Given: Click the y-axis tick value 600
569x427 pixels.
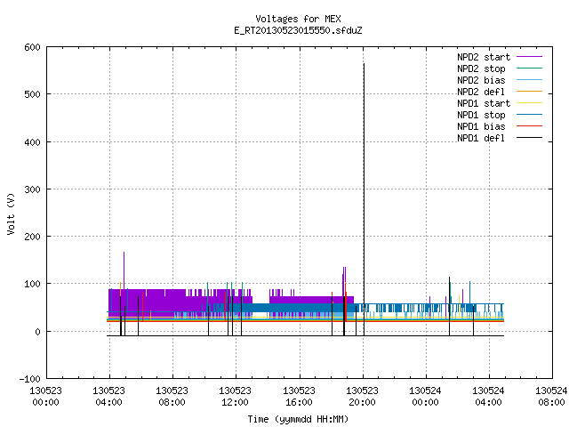Looking at the screenshot, I should (32, 47).
